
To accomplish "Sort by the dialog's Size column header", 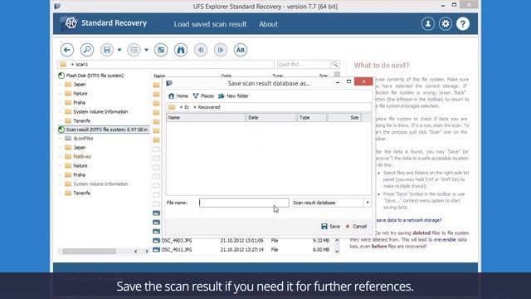I will [344, 118].
